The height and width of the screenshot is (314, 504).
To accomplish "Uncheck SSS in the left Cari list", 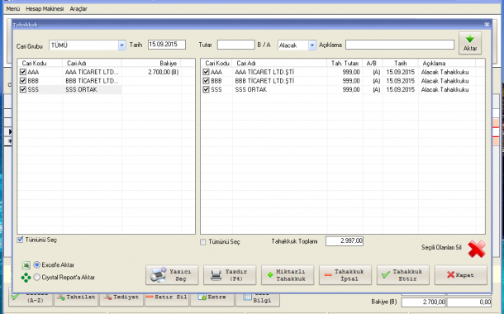I will (x=23, y=89).
